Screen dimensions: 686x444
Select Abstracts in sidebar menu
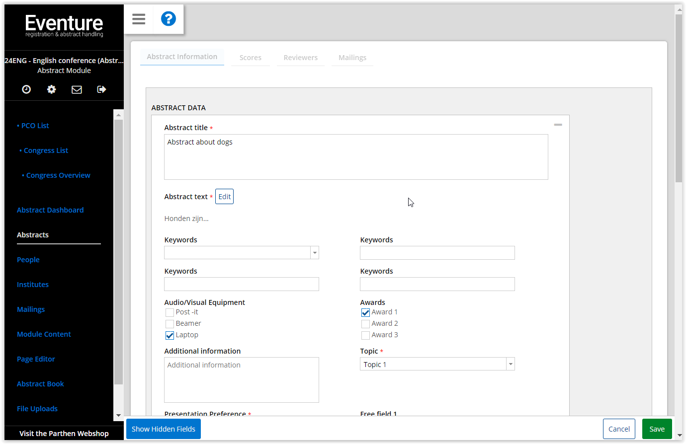click(33, 235)
